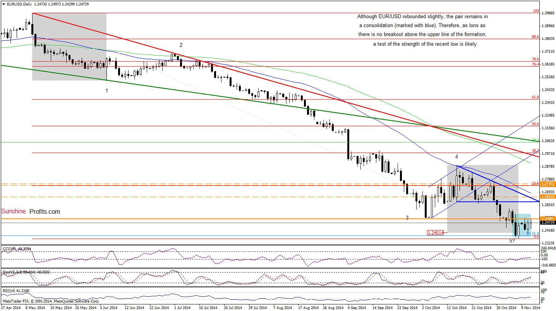Click the 1.28785 price axis value
The width and height of the screenshot is (556, 311).
[x=548, y=167]
